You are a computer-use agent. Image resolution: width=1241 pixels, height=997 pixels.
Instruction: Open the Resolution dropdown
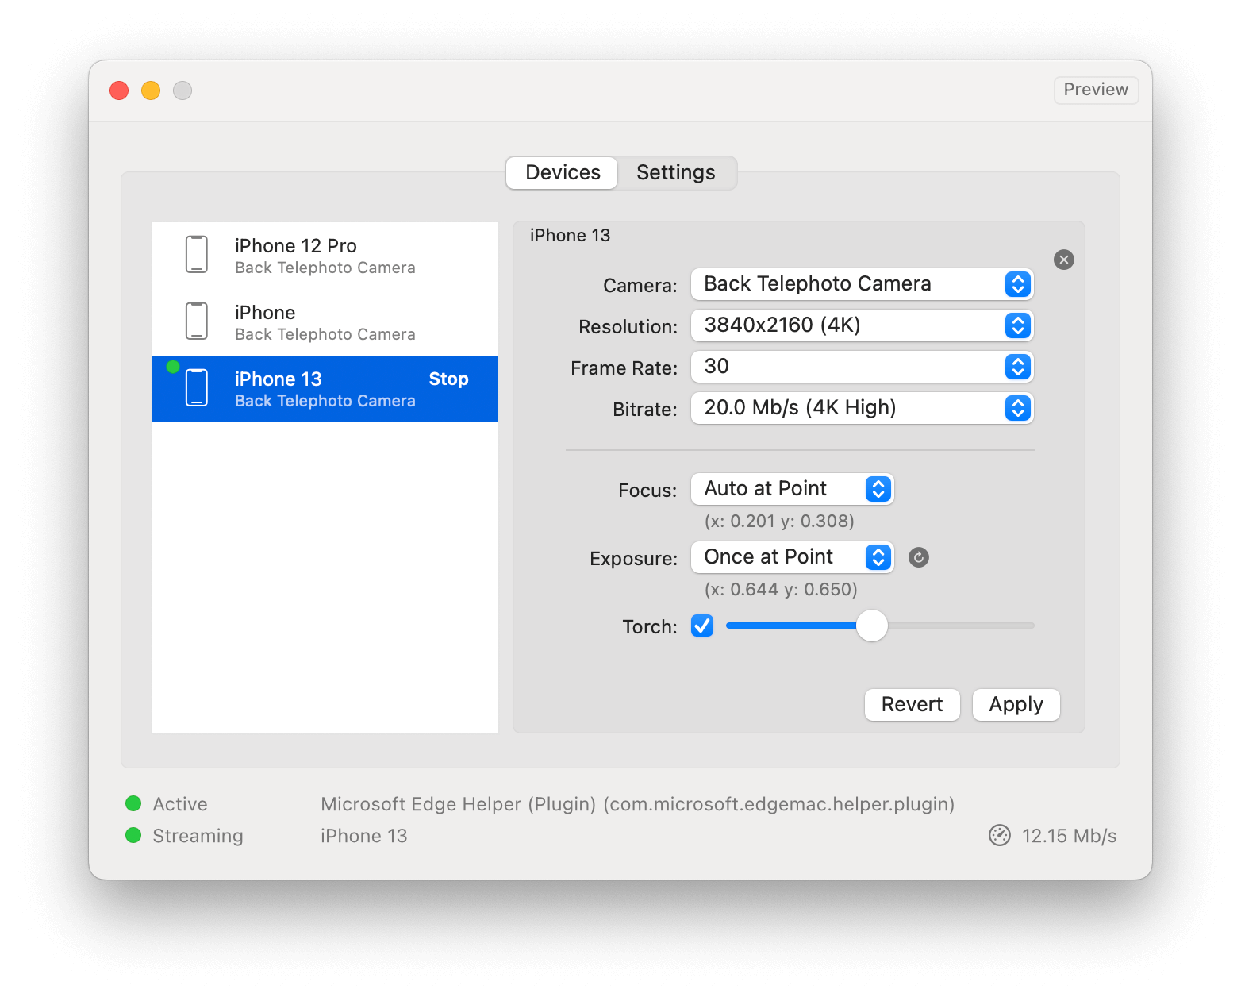pyautogui.click(x=862, y=325)
